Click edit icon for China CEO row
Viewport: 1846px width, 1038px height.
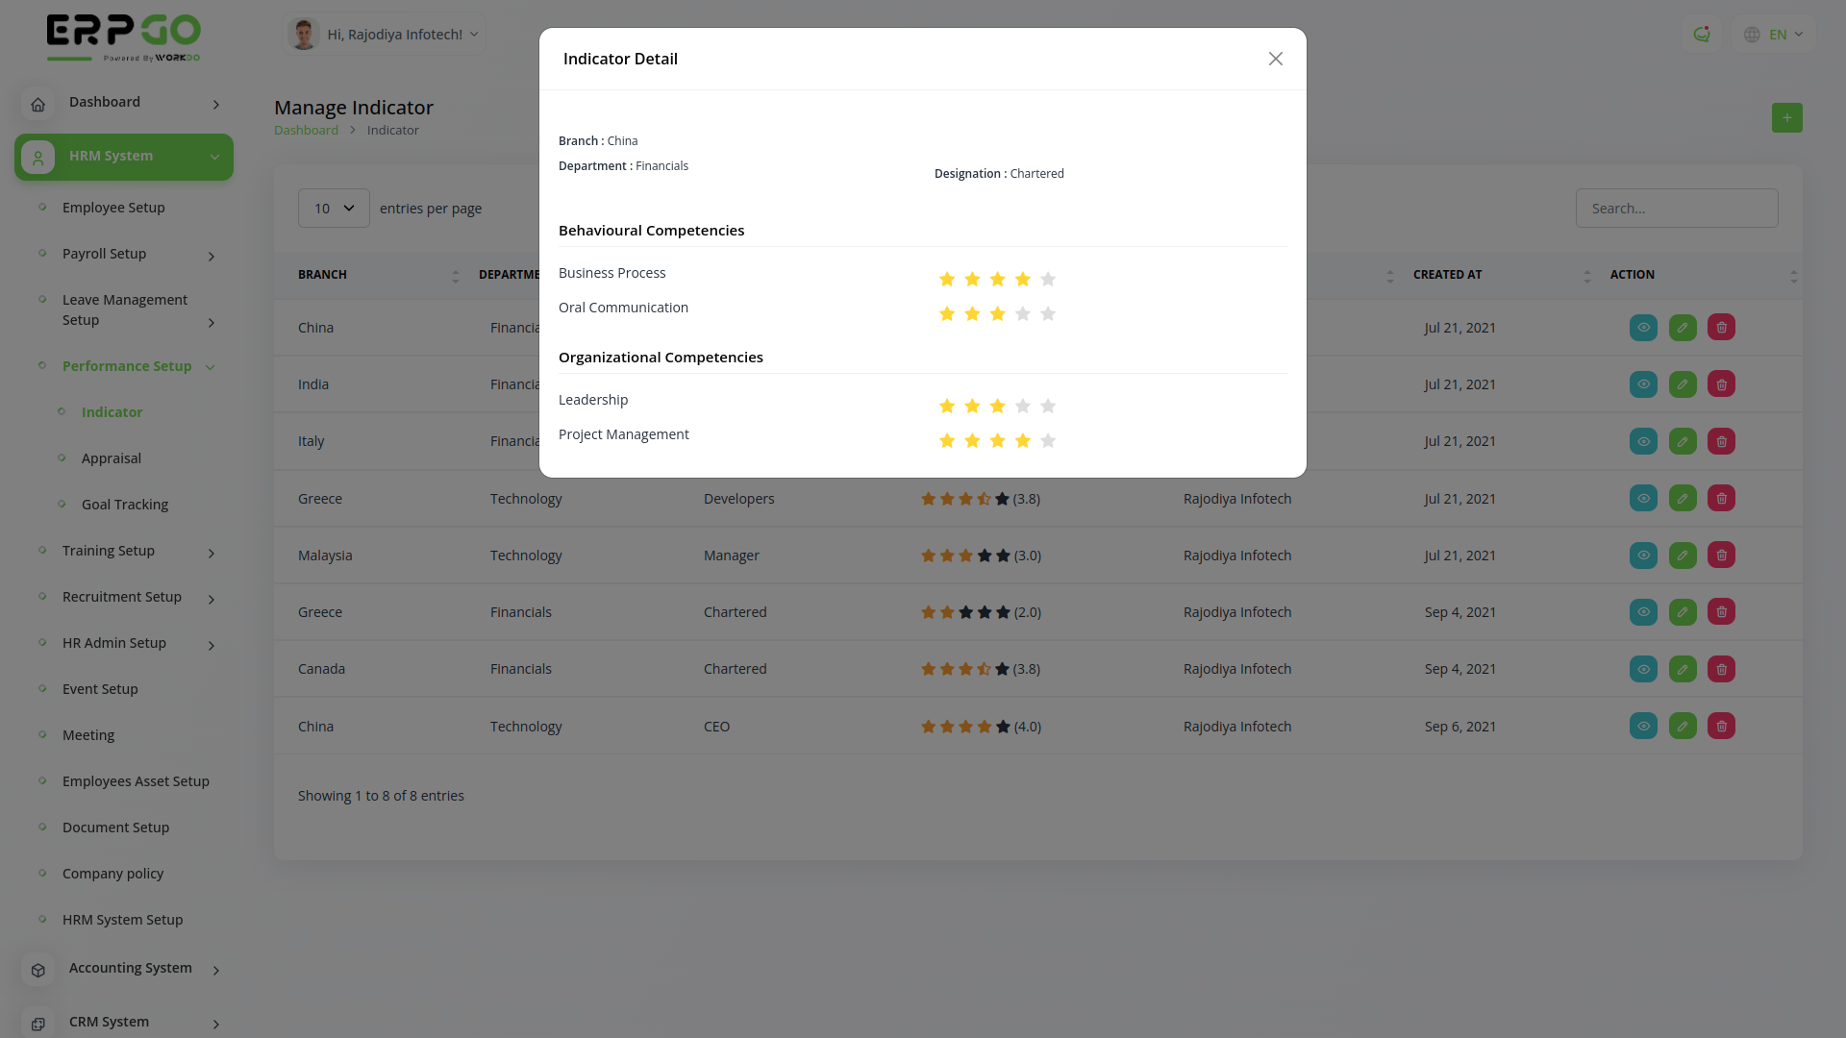[1683, 727]
